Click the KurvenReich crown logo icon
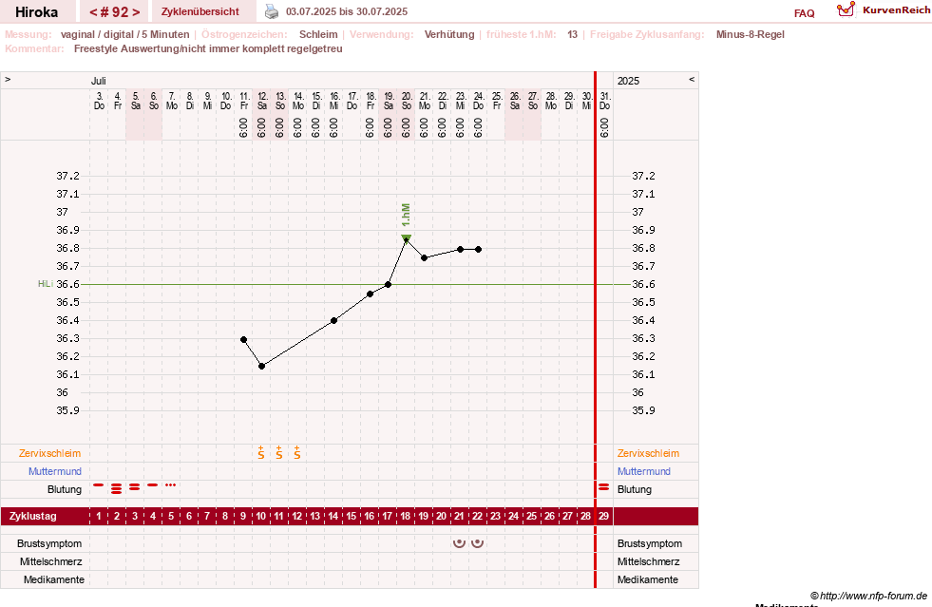Viewport: 932px width, 607px height. (x=846, y=9)
